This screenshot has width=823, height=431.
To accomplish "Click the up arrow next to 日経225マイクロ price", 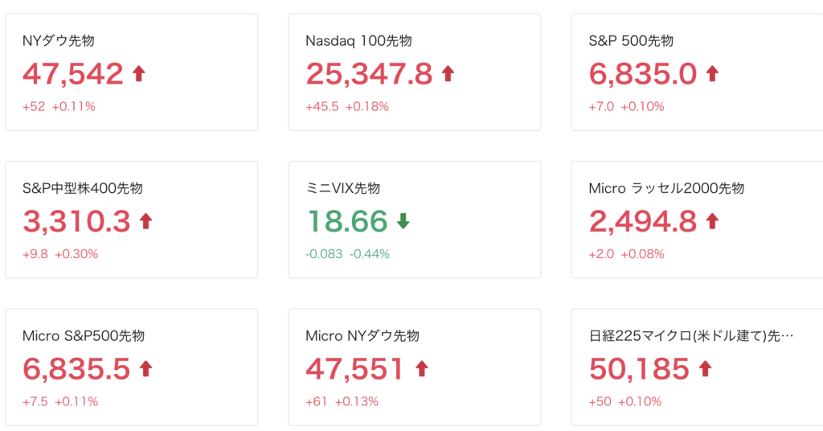I will click(x=705, y=369).
